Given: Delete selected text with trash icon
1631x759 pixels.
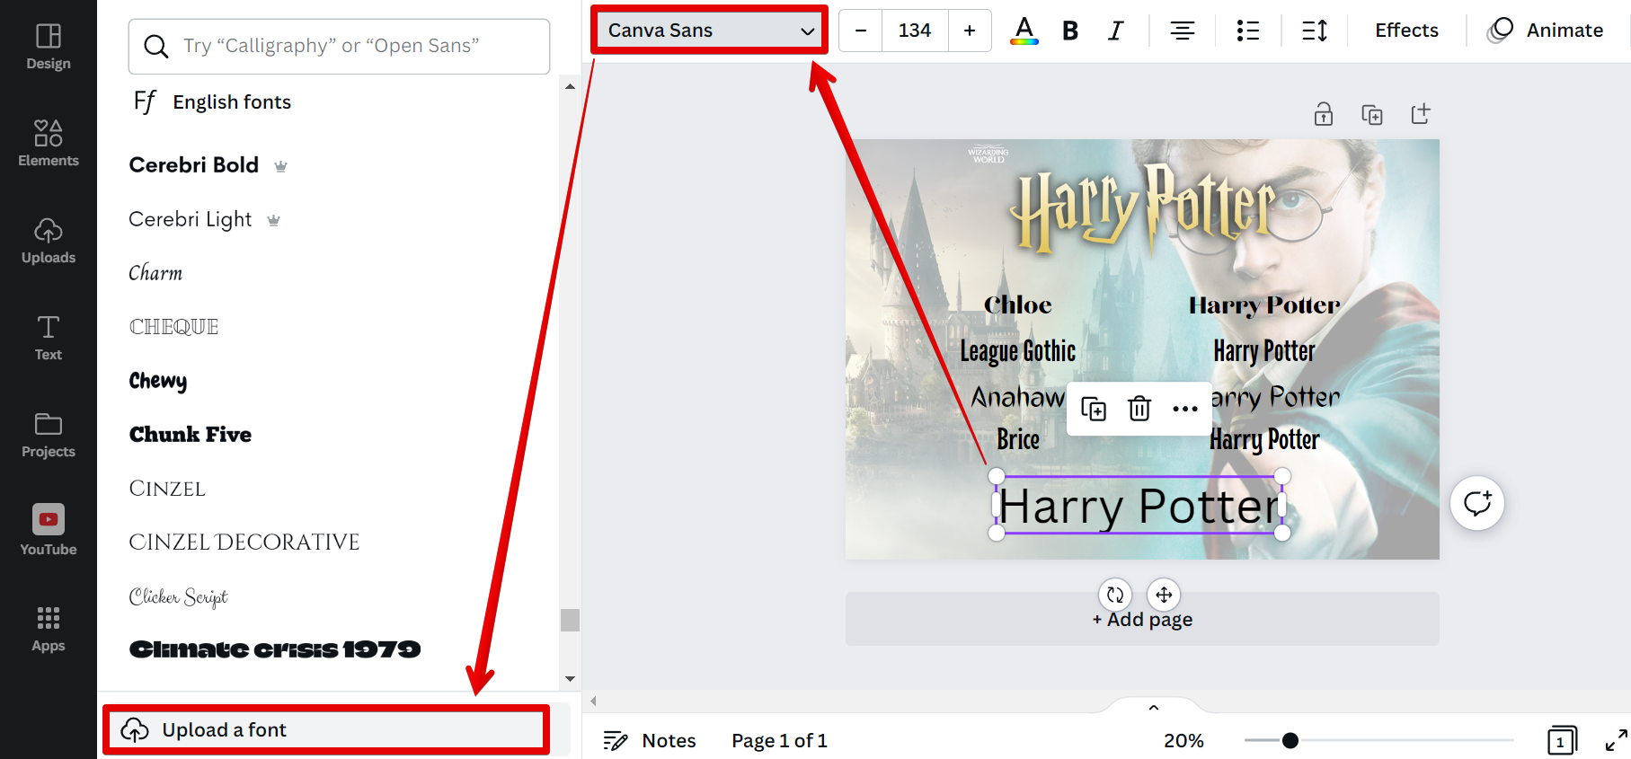Looking at the screenshot, I should click(1139, 409).
